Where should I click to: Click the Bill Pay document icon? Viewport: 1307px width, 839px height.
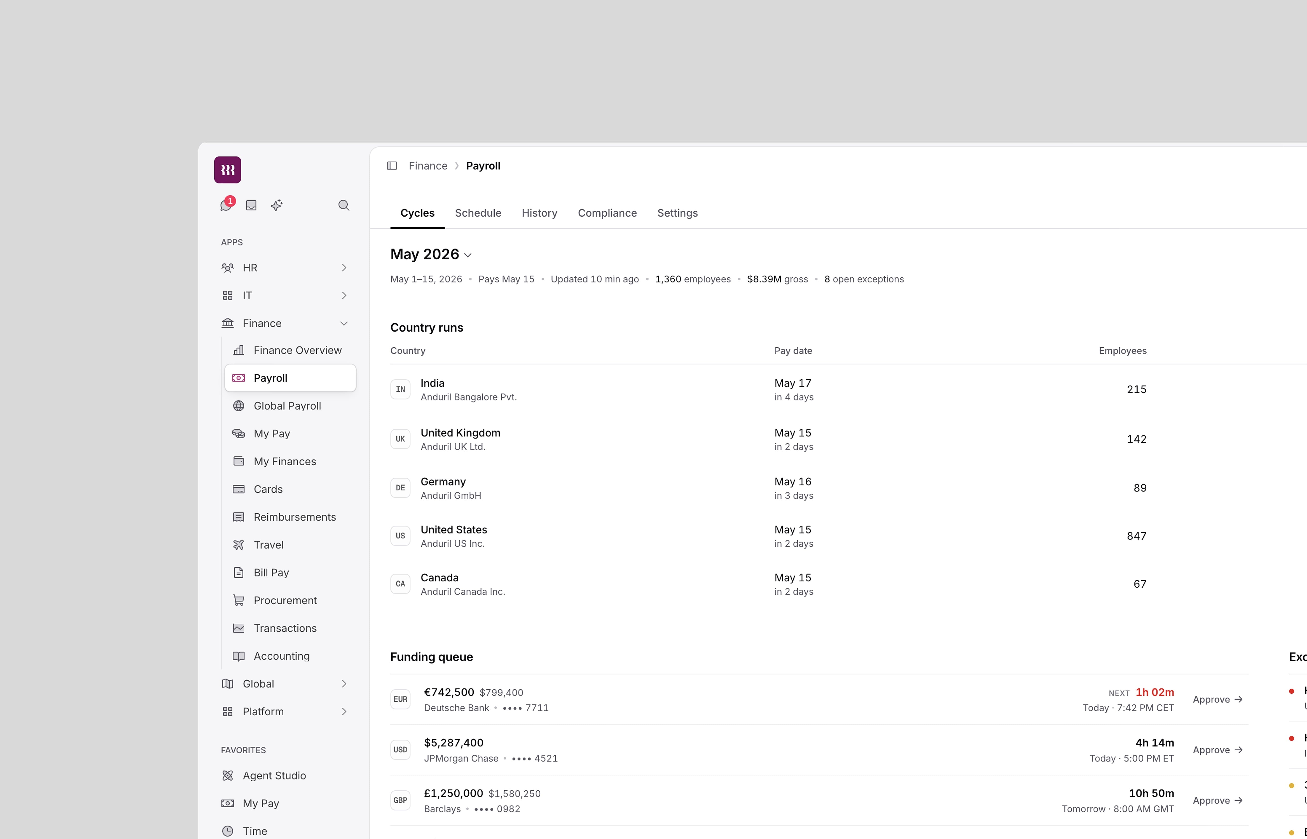coord(239,573)
